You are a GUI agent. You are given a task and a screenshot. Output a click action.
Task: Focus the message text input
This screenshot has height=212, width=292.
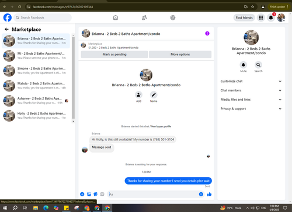pyautogui.click(x=153, y=194)
